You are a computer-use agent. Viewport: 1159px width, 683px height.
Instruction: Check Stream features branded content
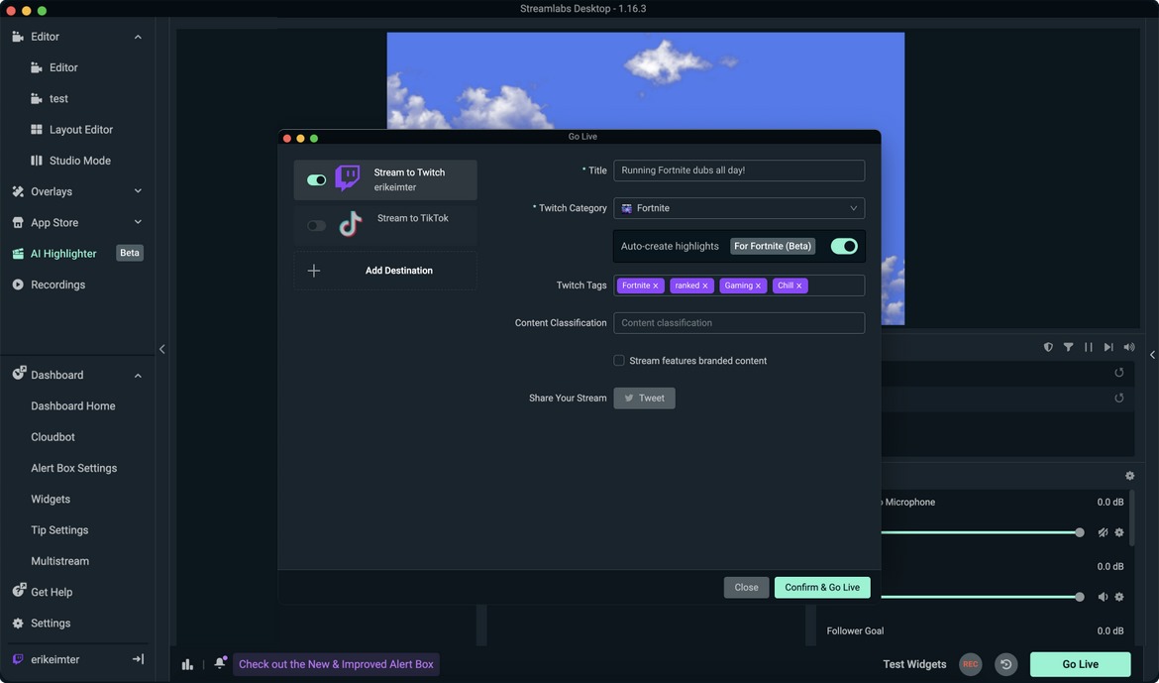(619, 361)
